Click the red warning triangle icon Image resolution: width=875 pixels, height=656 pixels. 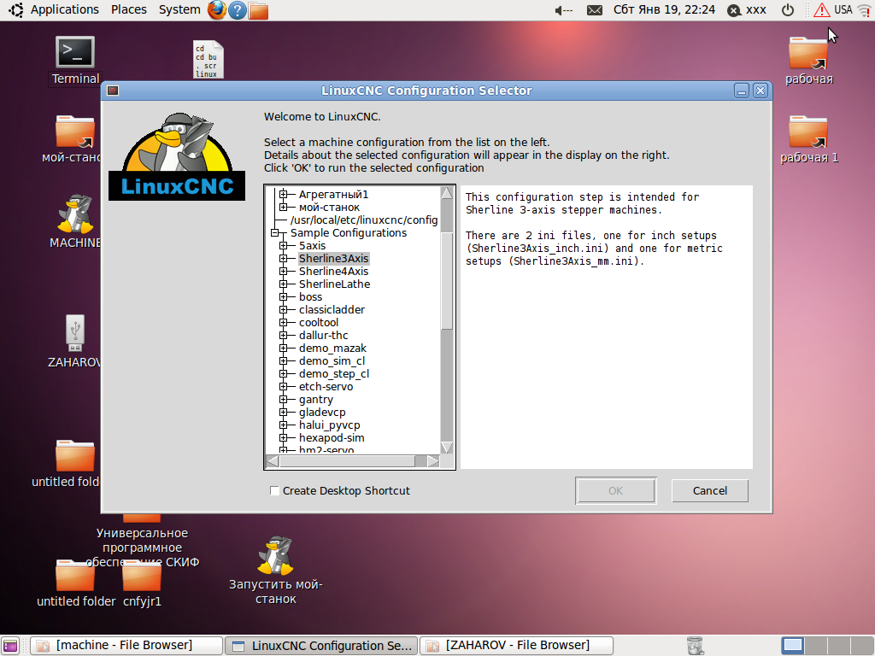pyautogui.click(x=821, y=10)
